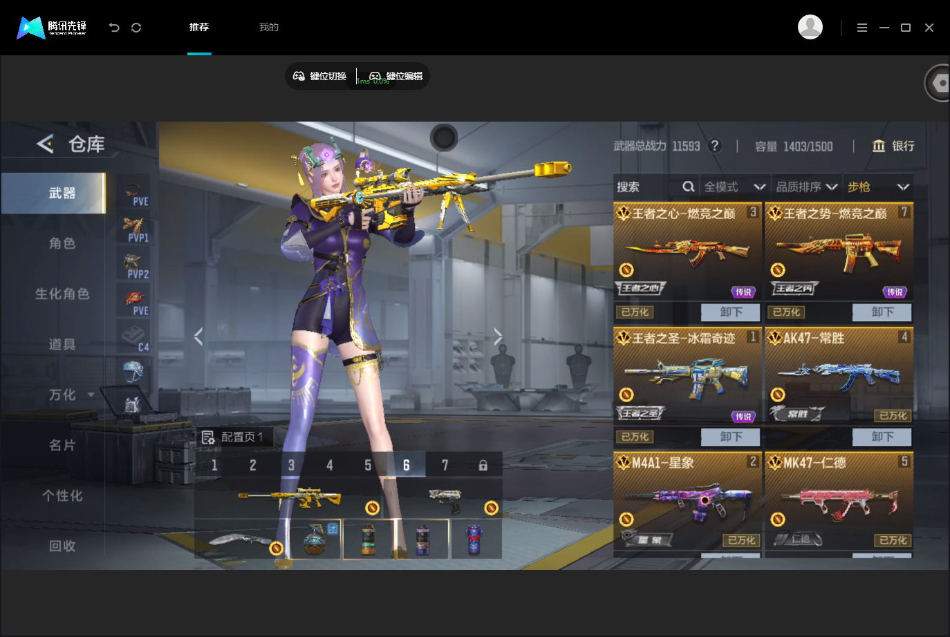
Task: Click the search magnifier icon
Action: pyautogui.click(x=688, y=187)
